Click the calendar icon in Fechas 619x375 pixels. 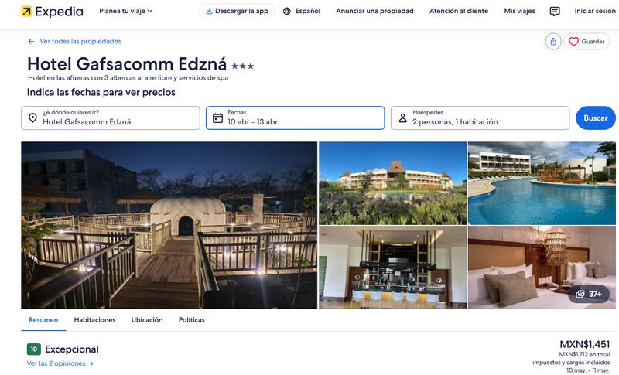217,118
